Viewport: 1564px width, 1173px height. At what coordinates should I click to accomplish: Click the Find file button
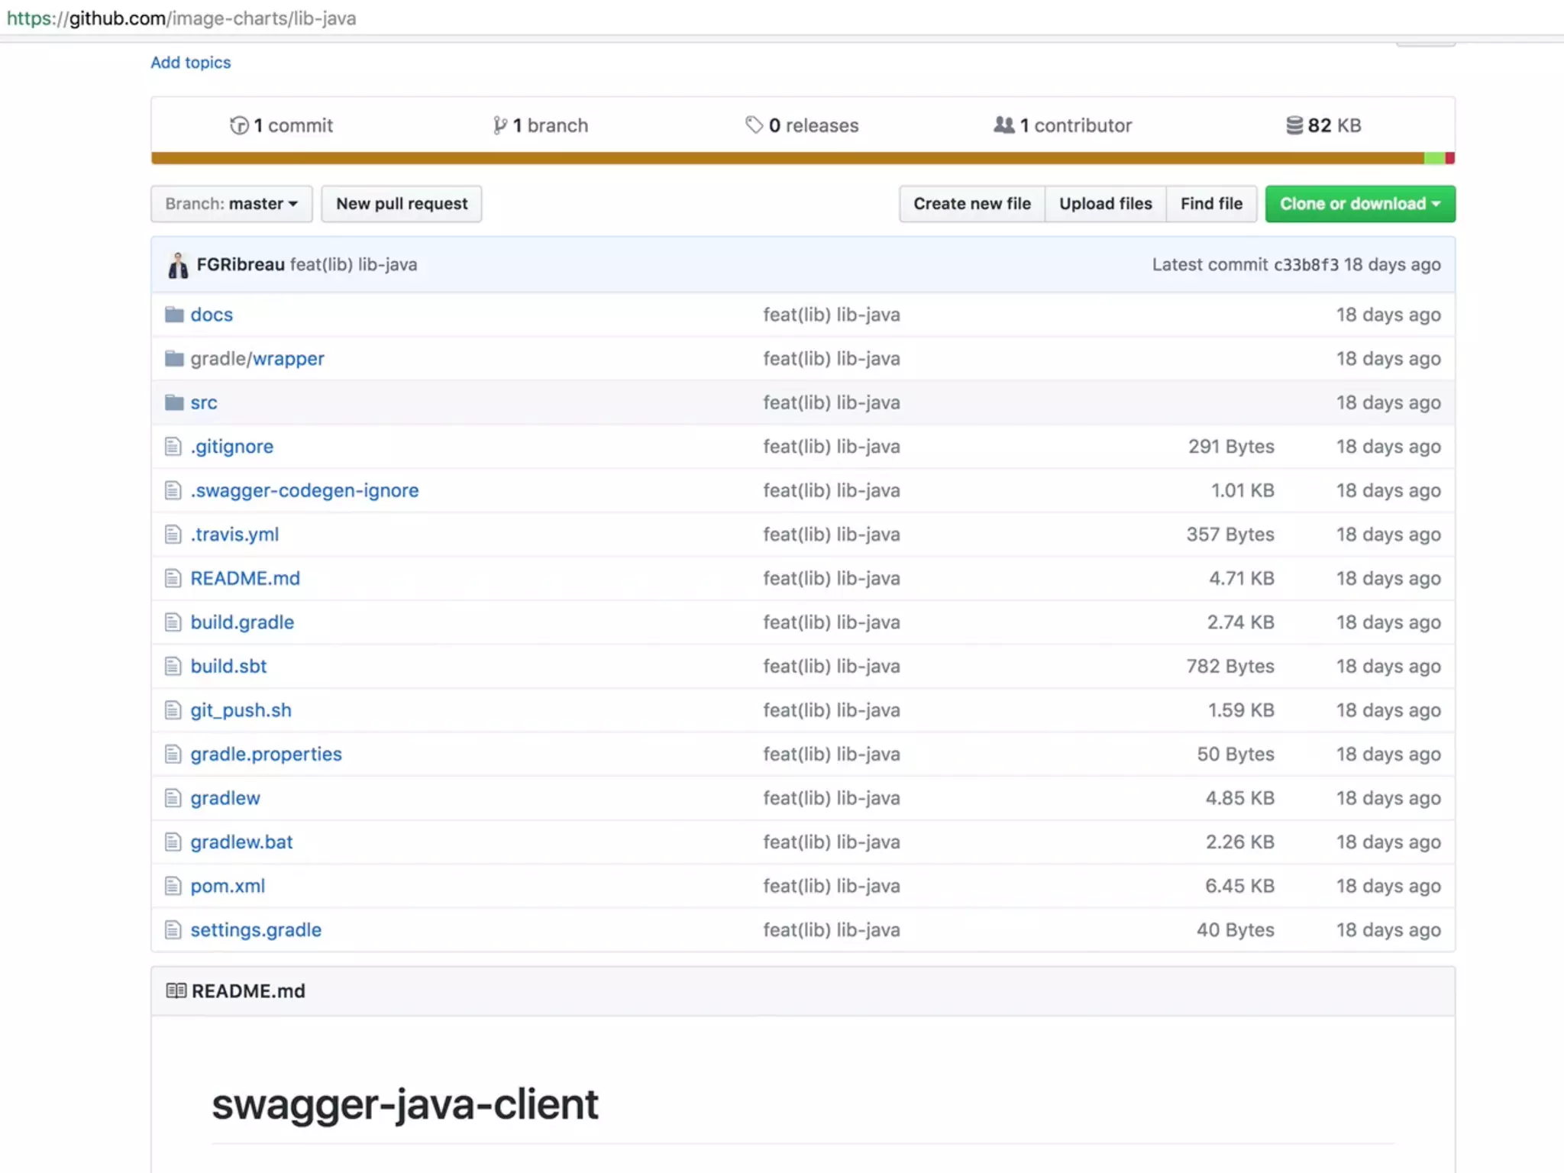pos(1211,204)
